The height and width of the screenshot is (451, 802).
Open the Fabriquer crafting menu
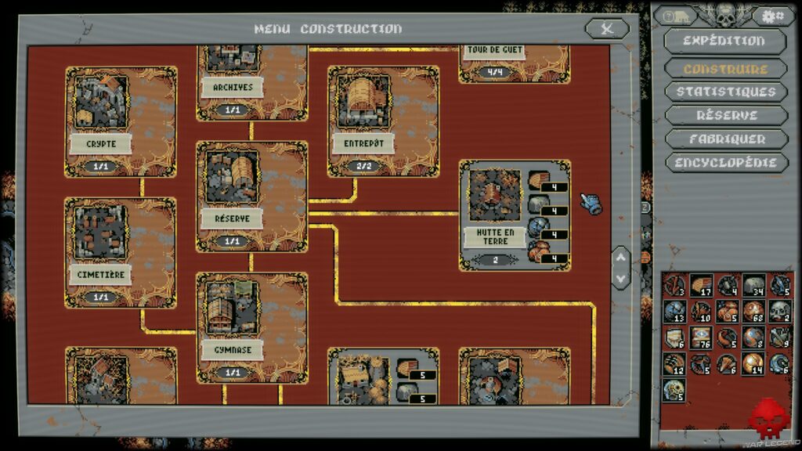point(725,139)
